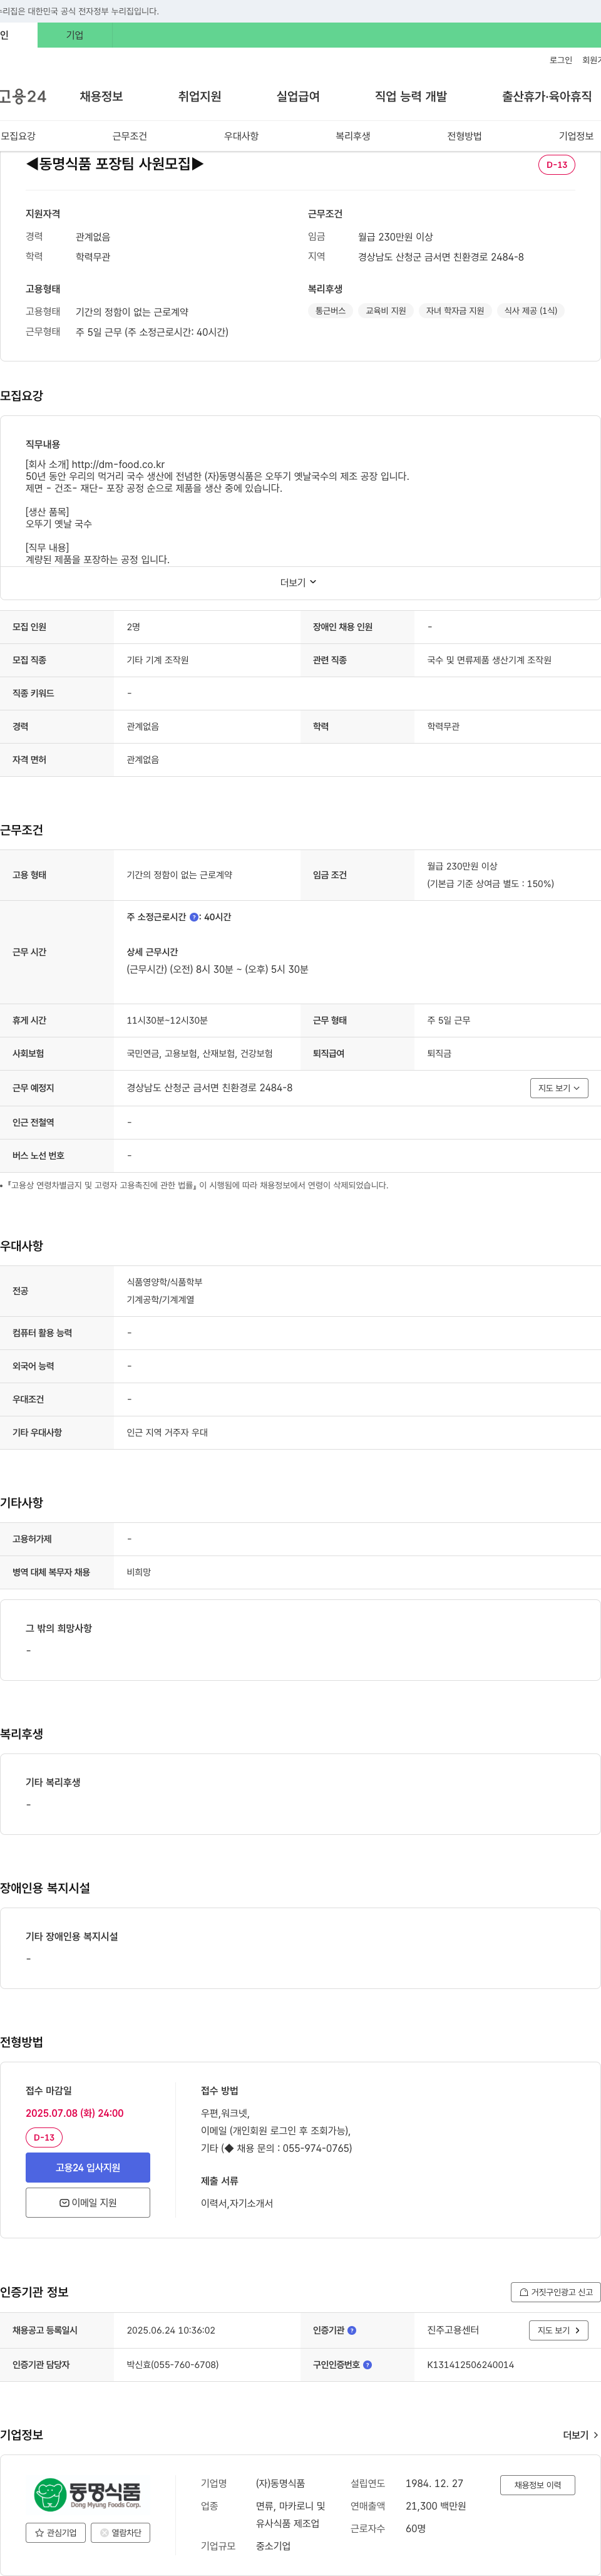
Task: Open the 취업지원 menu
Action: [199, 96]
